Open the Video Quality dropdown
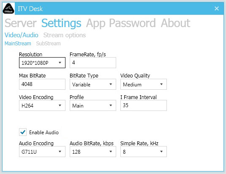226x174 pixels. 144,84
